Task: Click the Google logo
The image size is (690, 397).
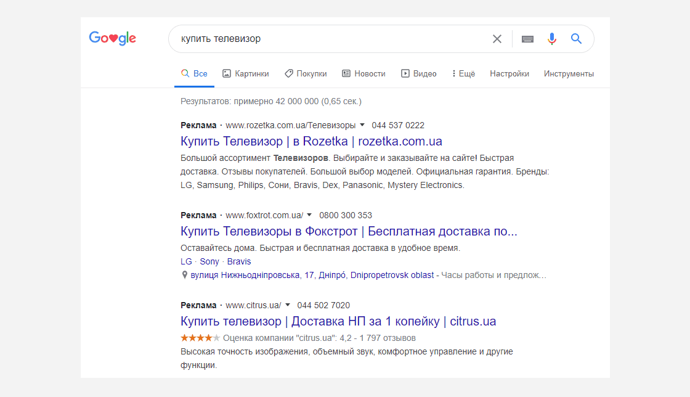Action: tap(113, 38)
